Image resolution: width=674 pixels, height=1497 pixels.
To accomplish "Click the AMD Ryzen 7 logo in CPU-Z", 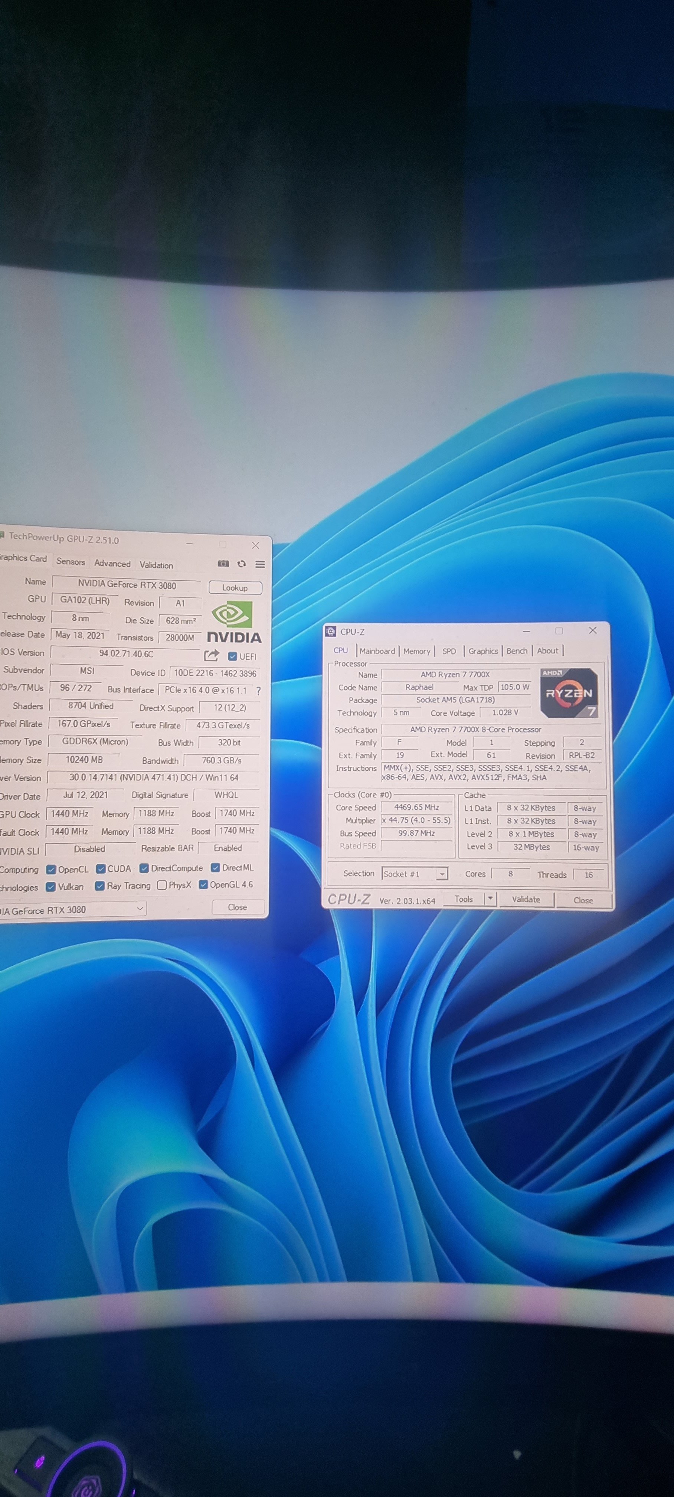I will point(569,693).
